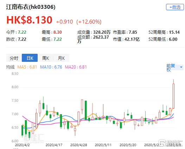
Task: Click the price HK$8.130
Action: (29, 20)
